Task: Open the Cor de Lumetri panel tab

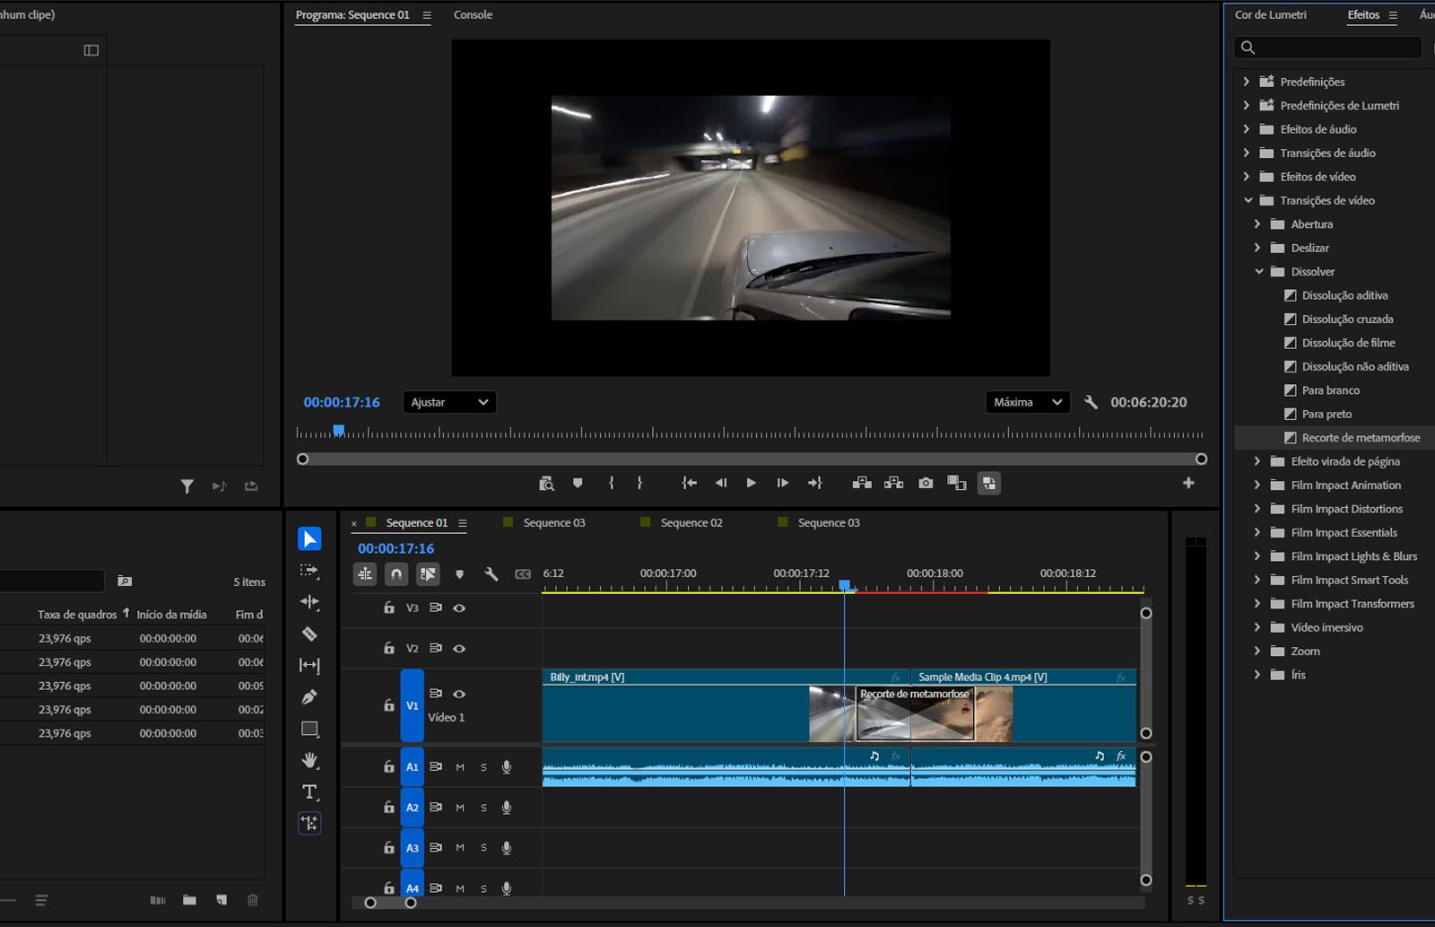Action: tap(1270, 14)
